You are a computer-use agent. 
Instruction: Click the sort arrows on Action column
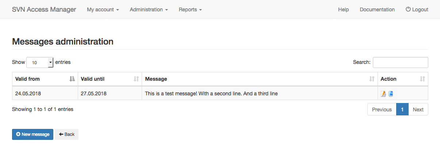pyautogui.click(x=422, y=79)
